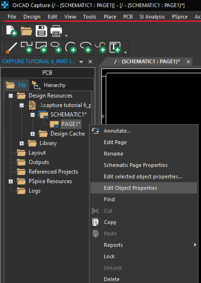Open the project panel dropdown arrow

pyautogui.click(x=81, y=62)
